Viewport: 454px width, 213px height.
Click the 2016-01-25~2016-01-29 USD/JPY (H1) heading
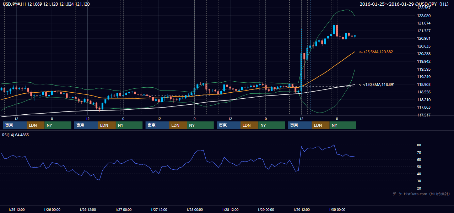click(405, 4)
